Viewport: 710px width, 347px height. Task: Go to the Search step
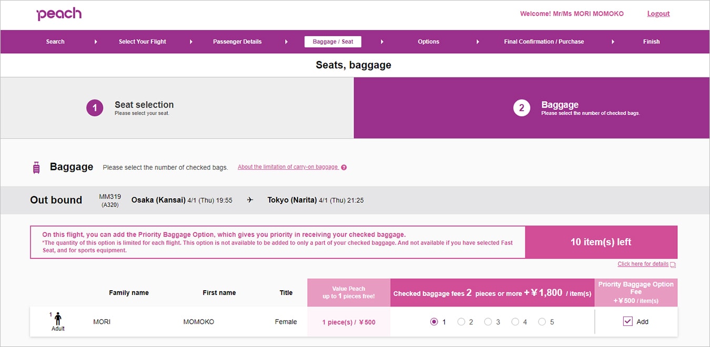55,42
